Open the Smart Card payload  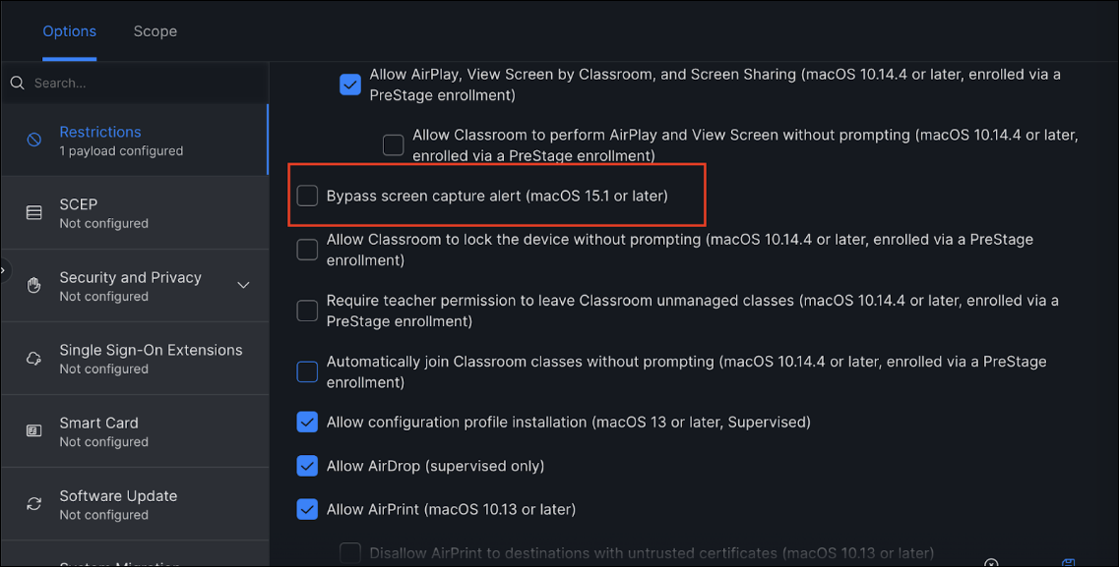coord(98,431)
